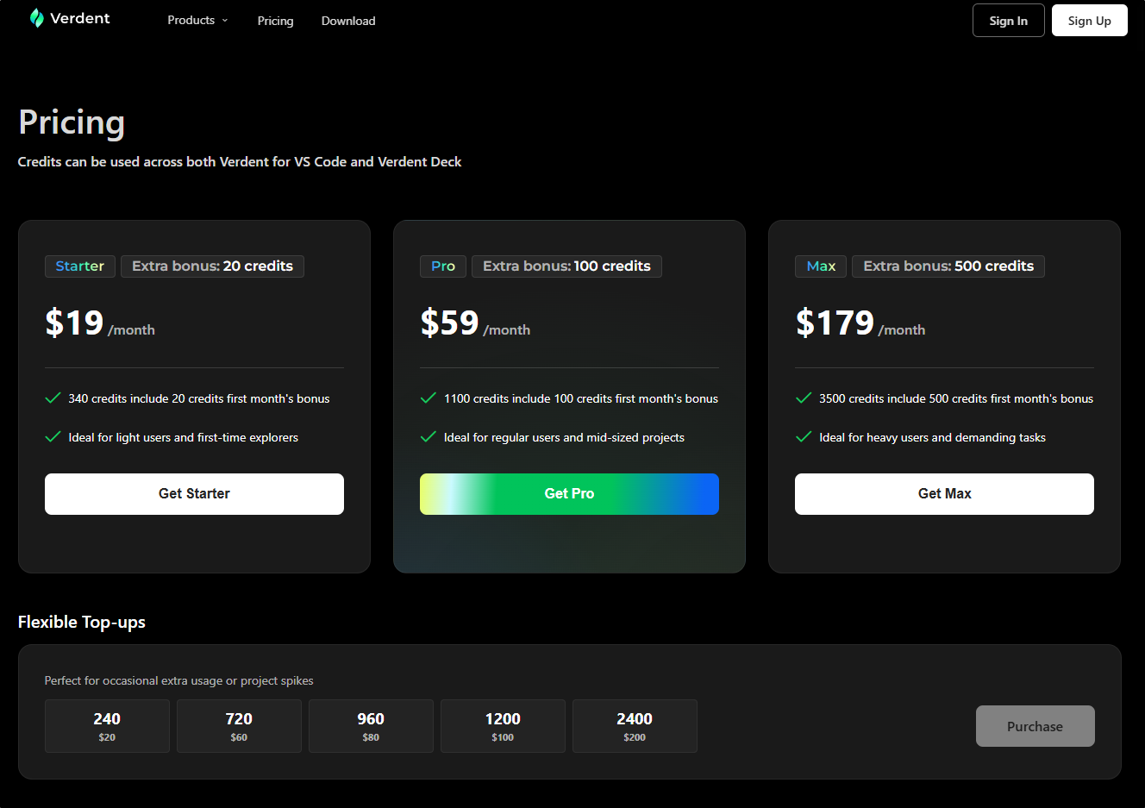Click checkmark icon beside 340 credits line
Viewport: 1145px width, 808px height.
pos(53,398)
